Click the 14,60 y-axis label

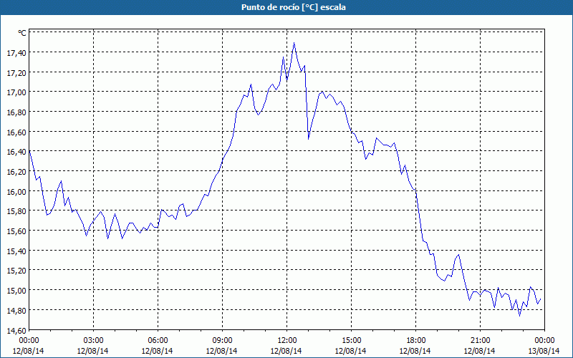16,330
